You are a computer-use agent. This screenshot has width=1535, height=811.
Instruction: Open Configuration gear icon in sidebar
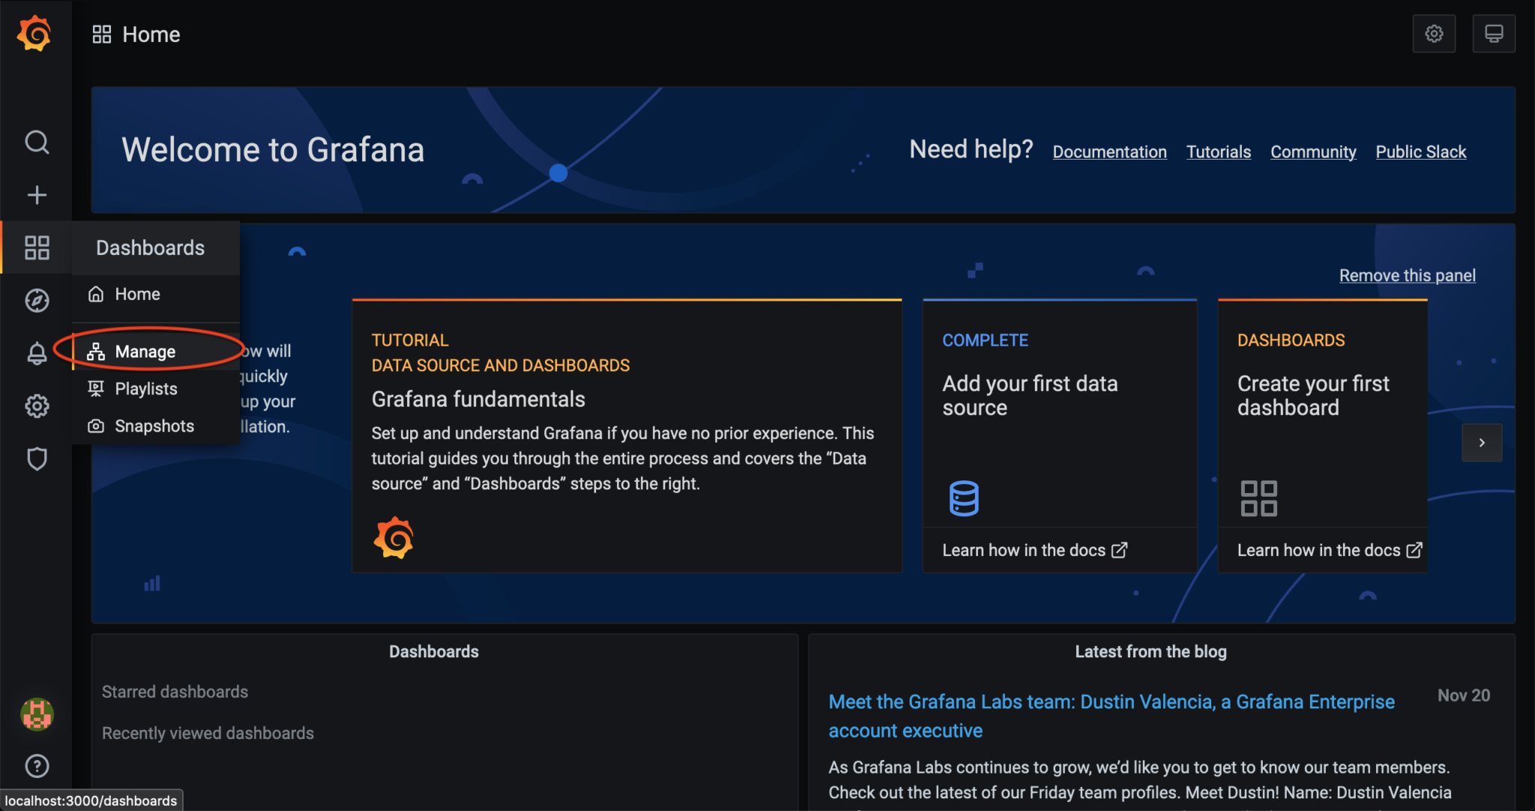tap(37, 405)
